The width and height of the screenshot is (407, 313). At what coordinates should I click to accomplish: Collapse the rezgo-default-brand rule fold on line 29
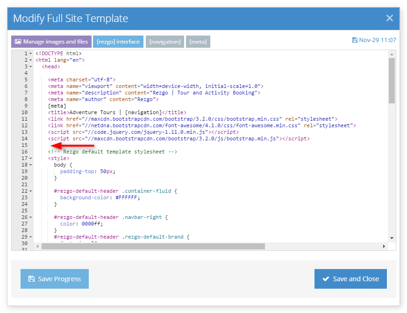[31, 237]
